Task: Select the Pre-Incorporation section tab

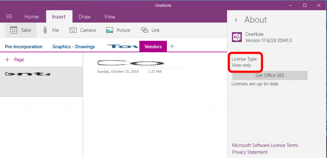Action: click(x=24, y=47)
